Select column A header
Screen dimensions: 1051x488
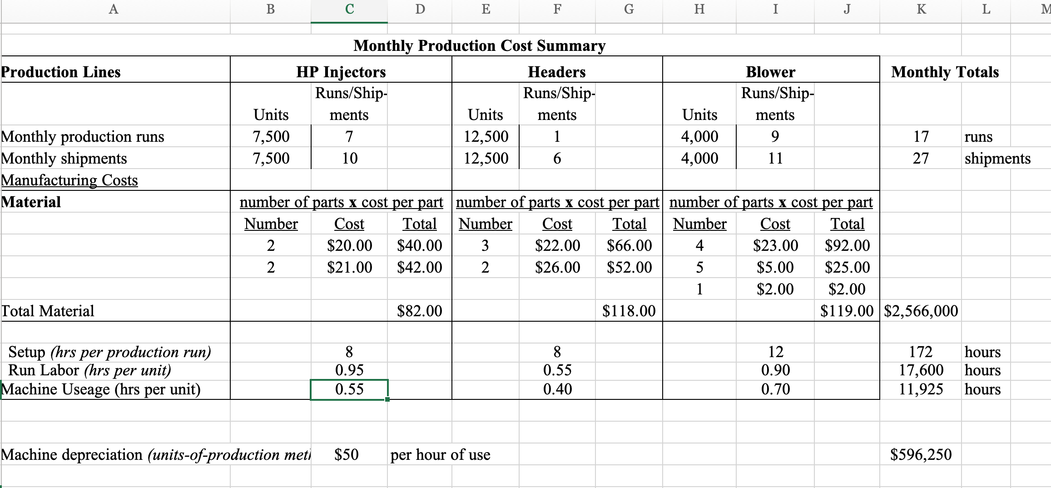[113, 9]
